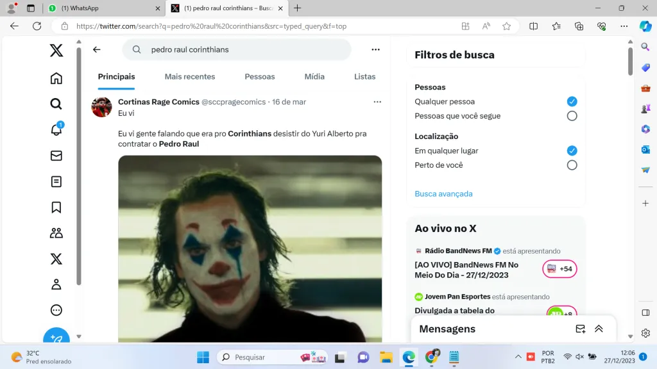Open the Explore magnifier icon in sidebar
657x369 pixels.
point(56,104)
